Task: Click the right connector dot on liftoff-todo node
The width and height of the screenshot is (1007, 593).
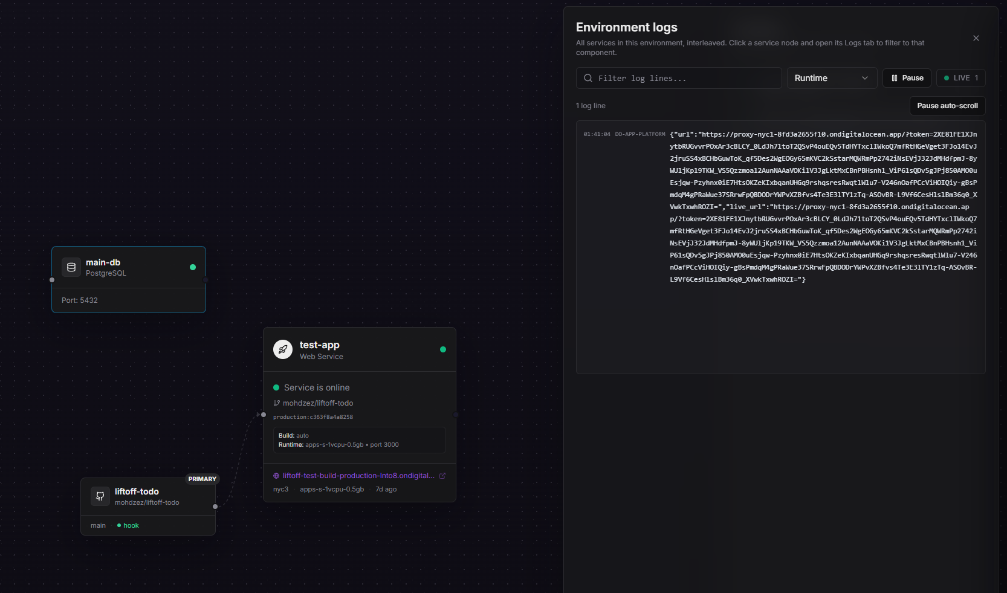Action: 215,507
